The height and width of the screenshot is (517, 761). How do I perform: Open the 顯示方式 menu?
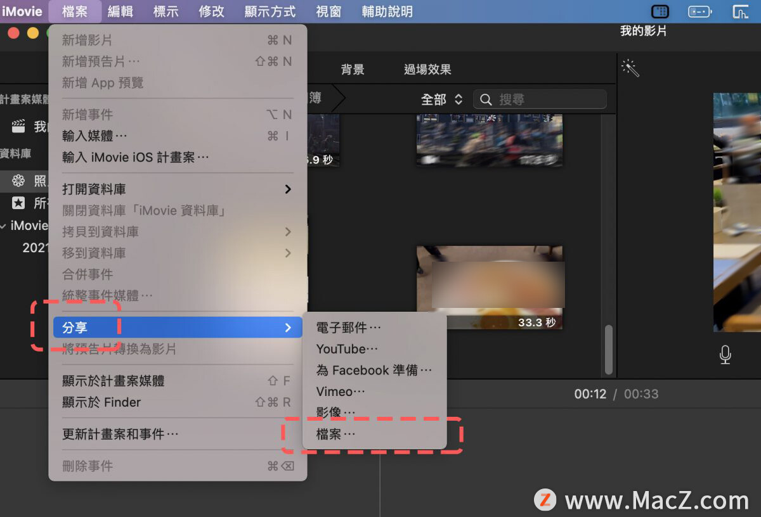click(x=270, y=11)
